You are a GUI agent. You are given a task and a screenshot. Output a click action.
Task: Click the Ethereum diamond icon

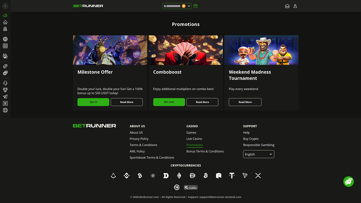coord(179,176)
